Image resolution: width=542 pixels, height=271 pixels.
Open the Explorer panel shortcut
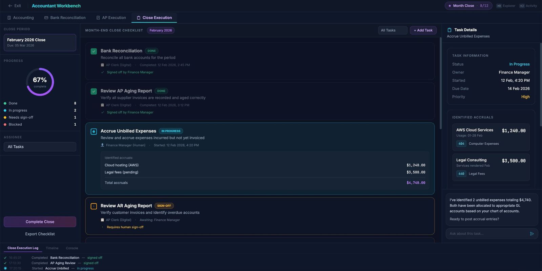pyautogui.click(x=506, y=6)
